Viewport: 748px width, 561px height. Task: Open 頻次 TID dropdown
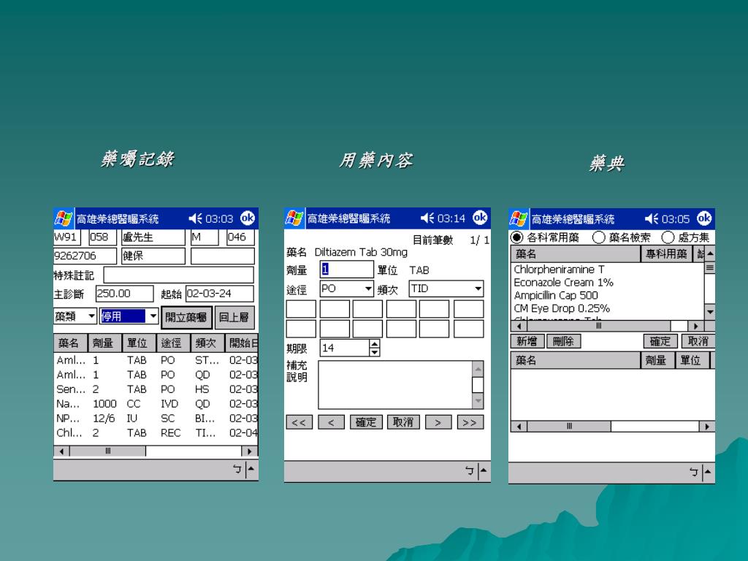pos(478,289)
